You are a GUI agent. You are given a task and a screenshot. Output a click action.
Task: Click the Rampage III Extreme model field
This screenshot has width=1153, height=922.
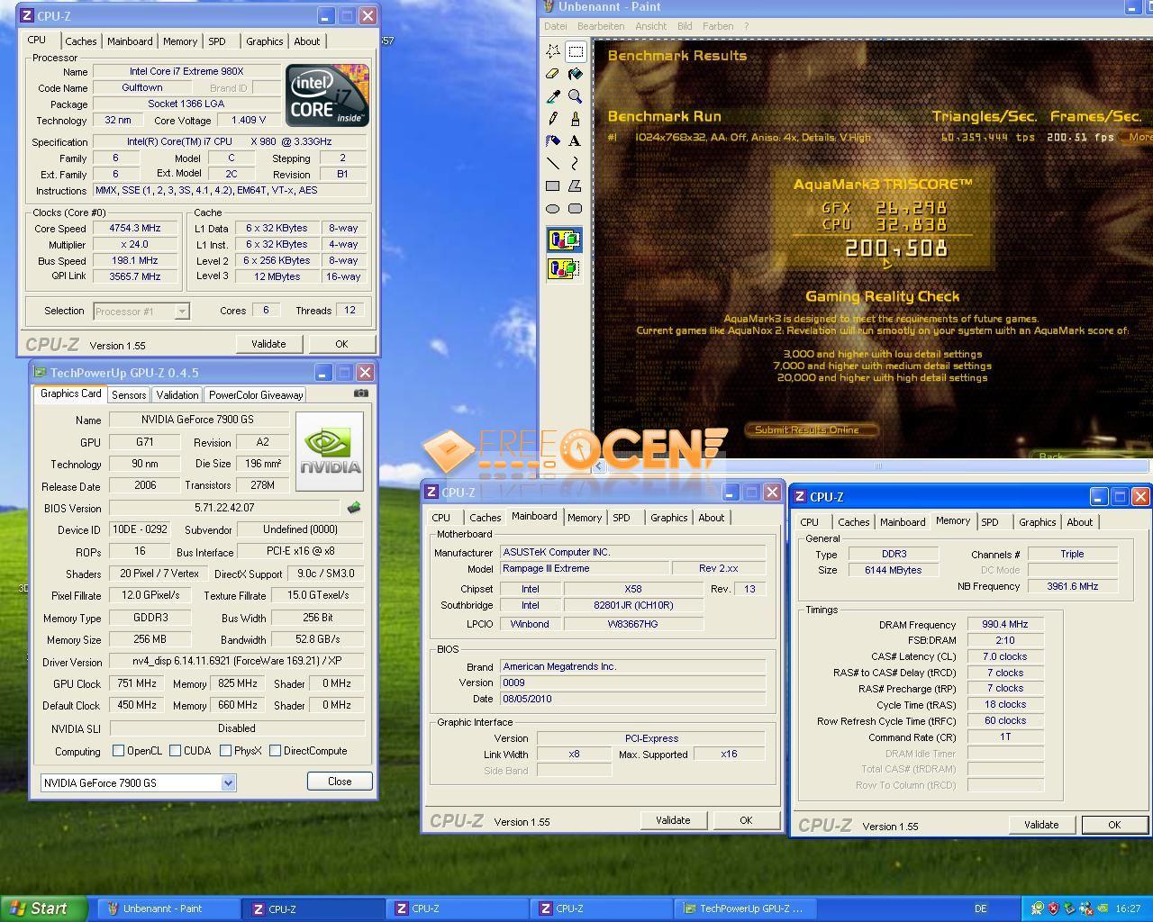pos(586,569)
